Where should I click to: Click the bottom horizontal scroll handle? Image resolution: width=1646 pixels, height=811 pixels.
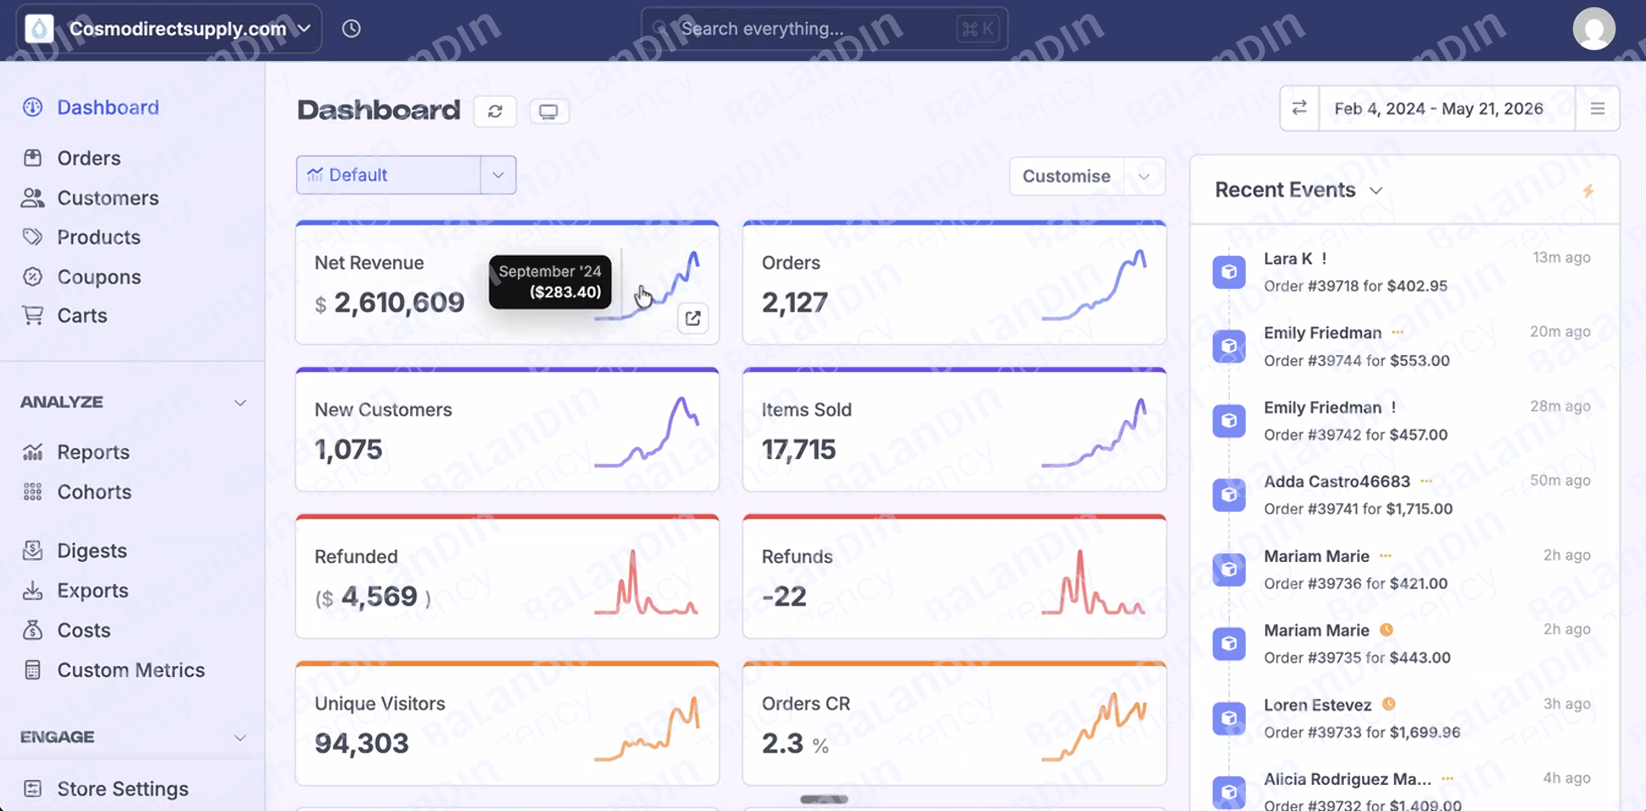coord(824,799)
